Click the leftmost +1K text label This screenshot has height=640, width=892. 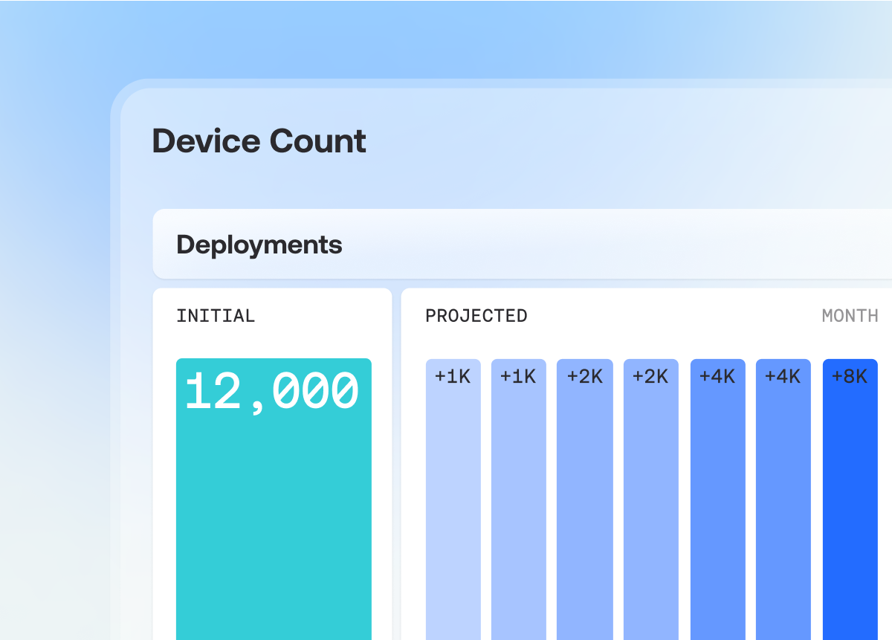tap(453, 377)
